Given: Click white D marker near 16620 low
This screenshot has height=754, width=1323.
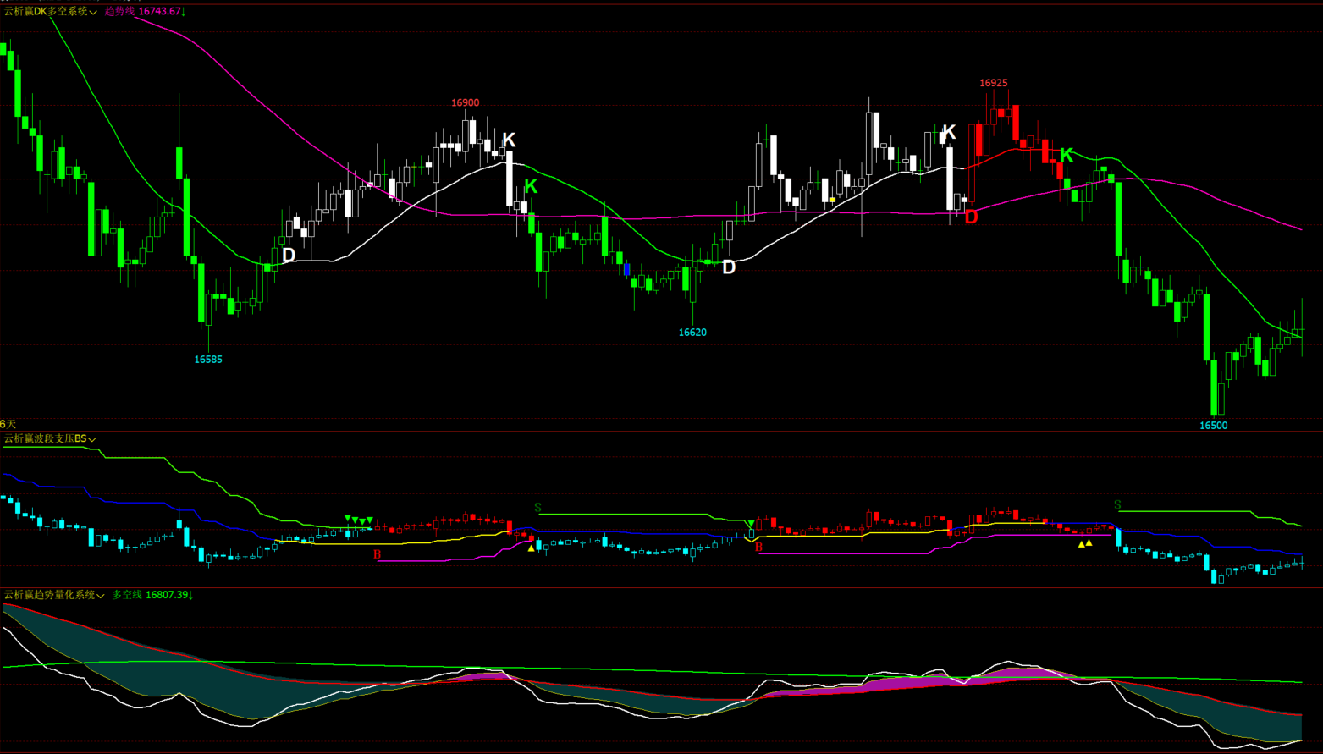Looking at the screenshot, I should [x=729, y=267].
